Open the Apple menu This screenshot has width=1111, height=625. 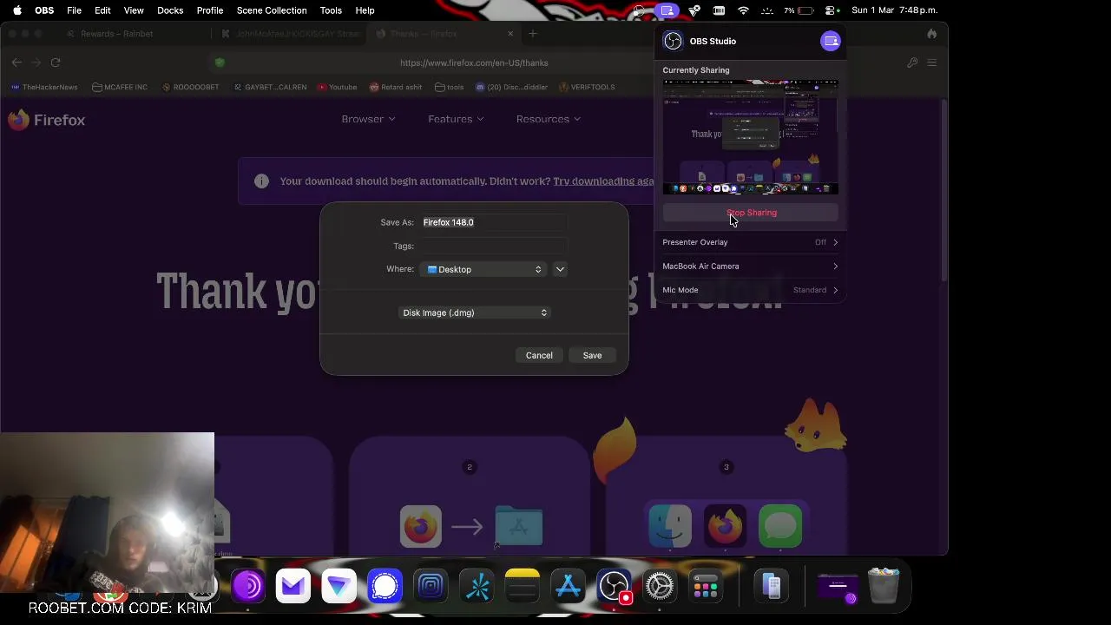tap(16, 10)
